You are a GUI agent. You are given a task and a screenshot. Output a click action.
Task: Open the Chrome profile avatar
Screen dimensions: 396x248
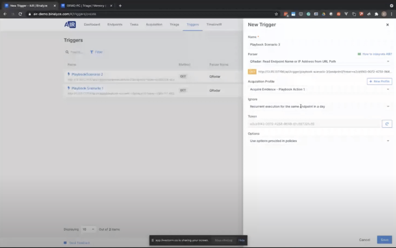[384, 14]
